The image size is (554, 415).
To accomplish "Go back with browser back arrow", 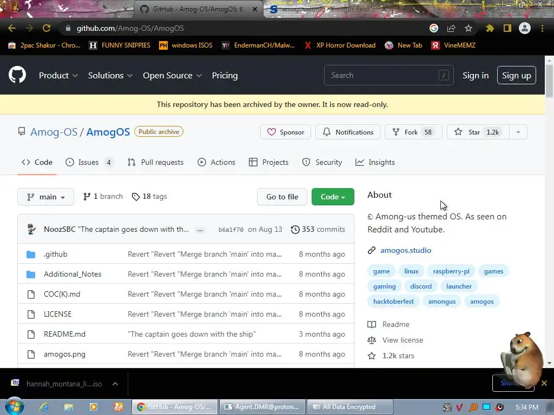I will (12, 28).
